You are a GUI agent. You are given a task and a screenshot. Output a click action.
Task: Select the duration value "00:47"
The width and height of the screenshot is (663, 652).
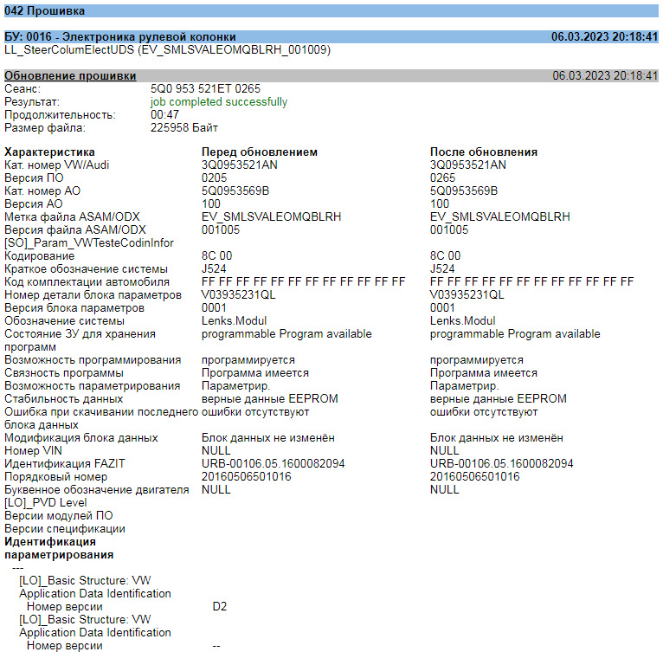tap(164, 115)
